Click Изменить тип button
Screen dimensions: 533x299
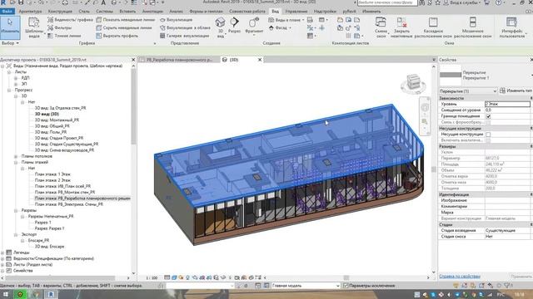coord(516,91)
